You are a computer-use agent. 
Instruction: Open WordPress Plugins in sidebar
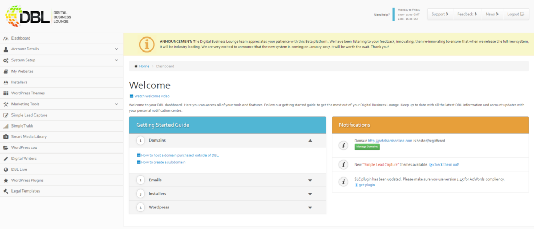pyautogui.click(x=62, y=180)
